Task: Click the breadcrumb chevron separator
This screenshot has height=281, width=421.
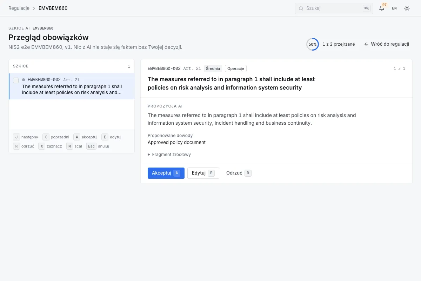Action: pos(34,8)
